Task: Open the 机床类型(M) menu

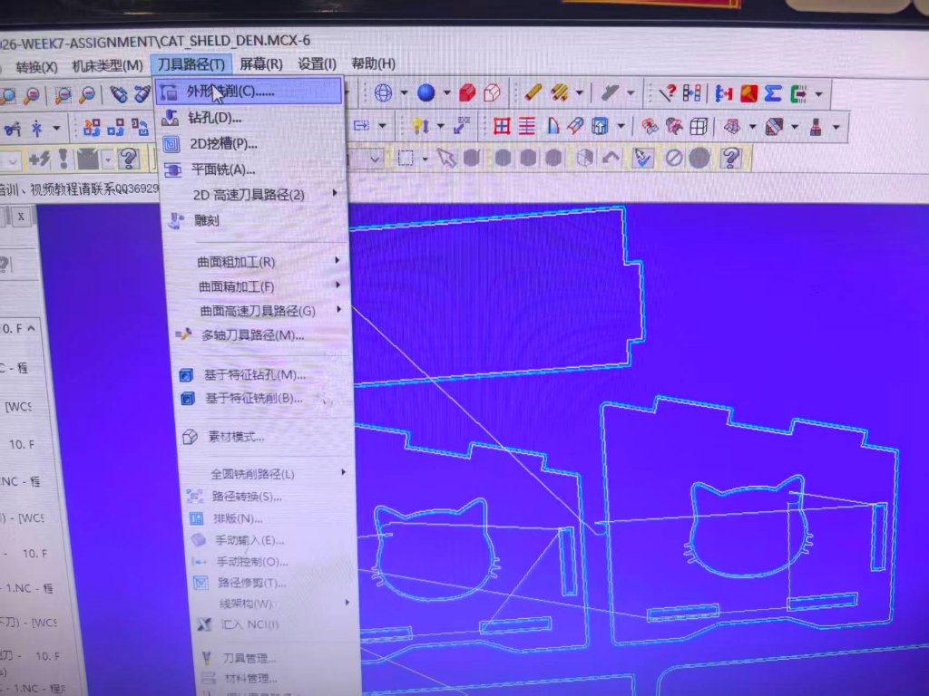Action: (107, 65)
